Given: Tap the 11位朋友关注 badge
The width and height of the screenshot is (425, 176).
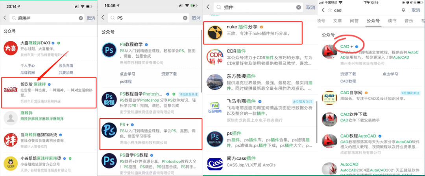Looking at the screenshot, I should (188, 94).
